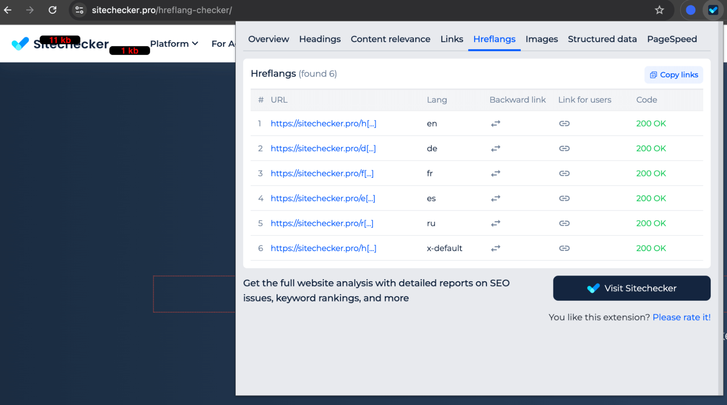Click the Visit Sitechecker button

pos(632,288)
